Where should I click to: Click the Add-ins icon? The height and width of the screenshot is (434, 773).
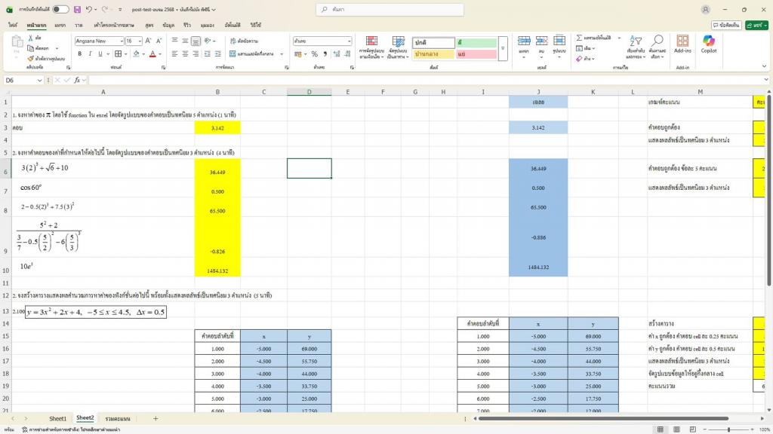point(682,44)
